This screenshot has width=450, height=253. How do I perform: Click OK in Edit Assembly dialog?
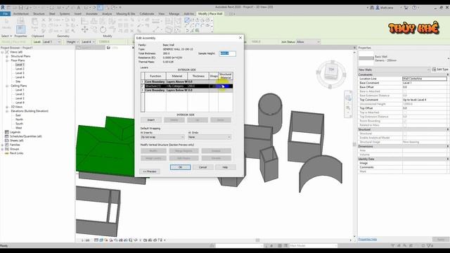(x=180, y=167)
